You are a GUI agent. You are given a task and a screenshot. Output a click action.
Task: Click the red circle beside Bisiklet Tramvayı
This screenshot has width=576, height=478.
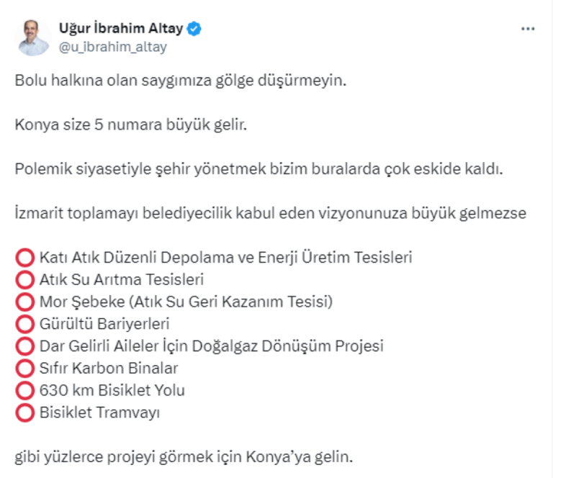[x=24, y=413]
